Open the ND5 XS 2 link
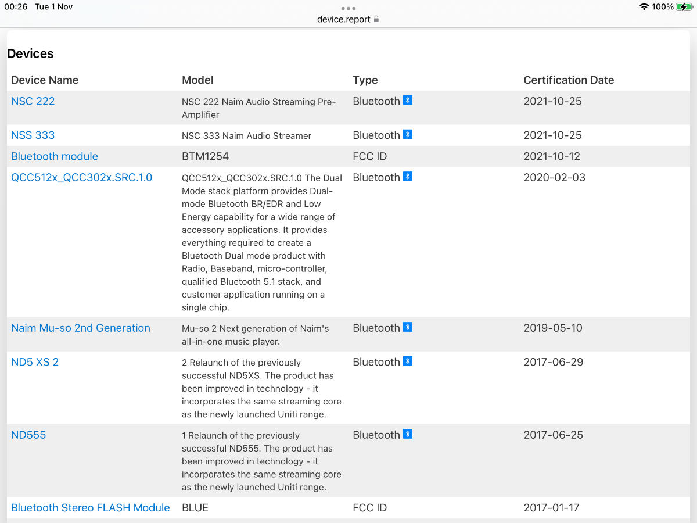Viewport: 697px width, 523px height. 35,362
